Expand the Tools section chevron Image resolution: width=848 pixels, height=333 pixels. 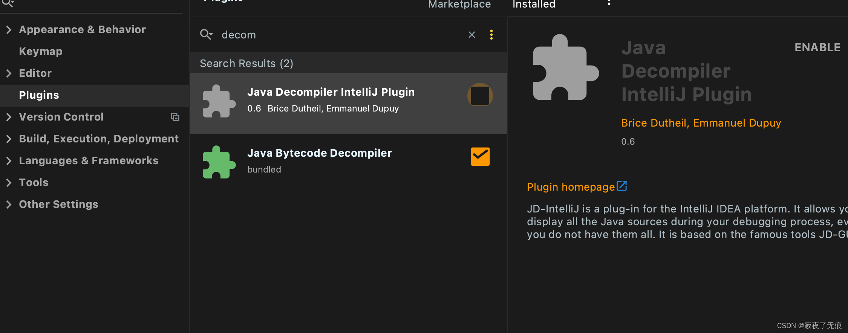[9, 182]
